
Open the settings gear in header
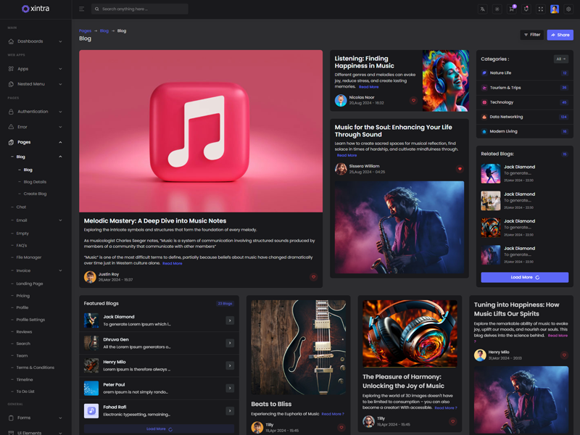point(568,9)
